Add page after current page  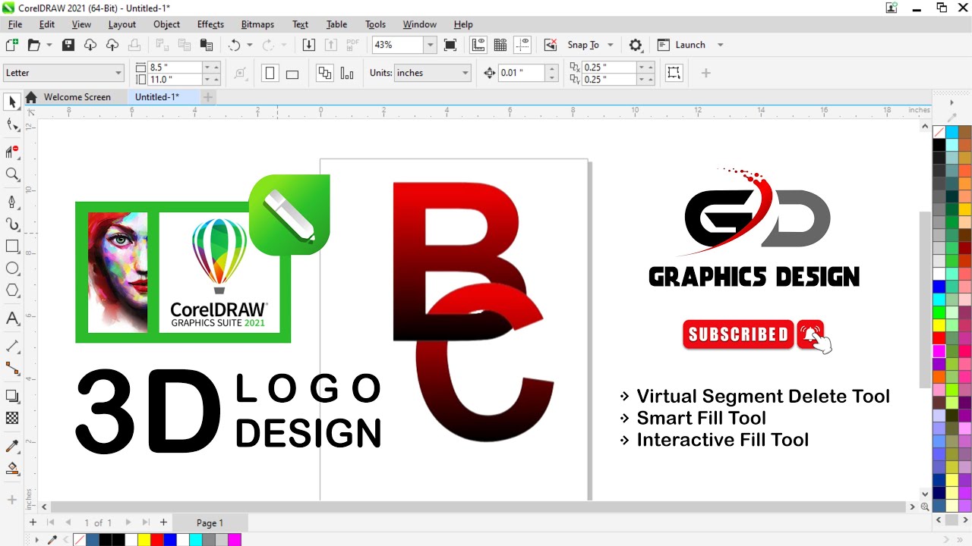tap(163, 522)
